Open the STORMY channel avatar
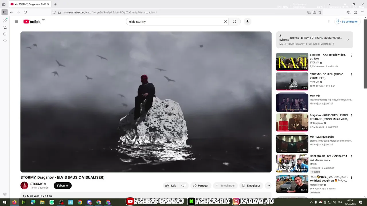Viewport: 367px width, 206px height. pos(24,185)
